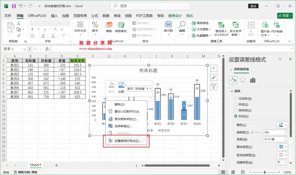Click the 图片转文字 icon

tap(265, 25)
